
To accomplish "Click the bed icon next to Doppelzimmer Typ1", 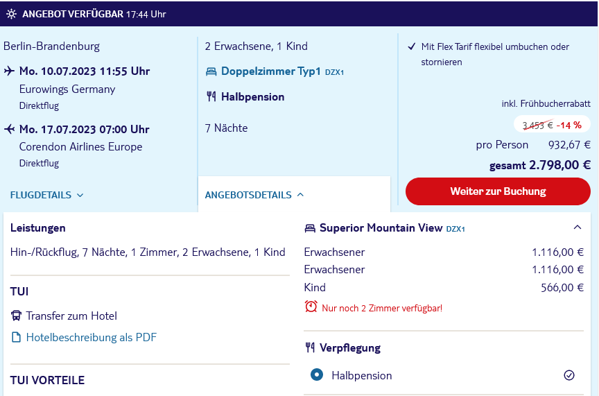I will [211, 71].
